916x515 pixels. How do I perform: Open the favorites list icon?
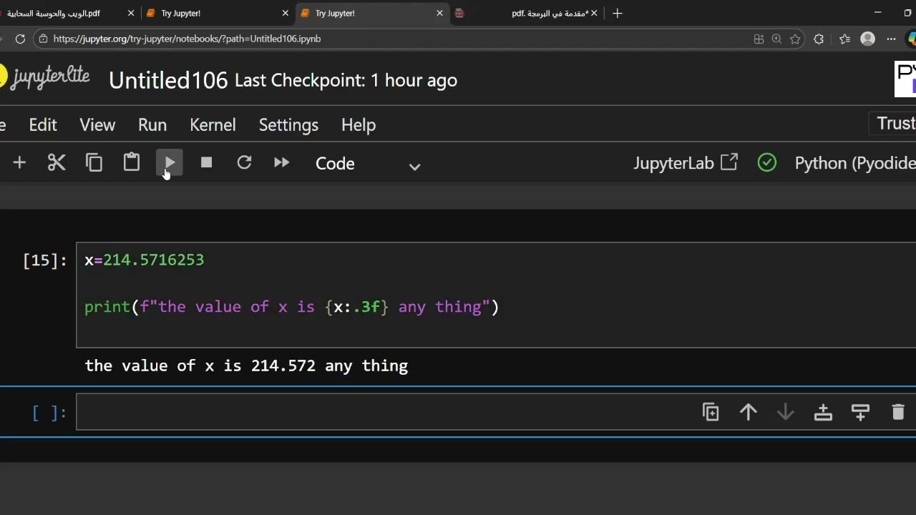[845, 39]
